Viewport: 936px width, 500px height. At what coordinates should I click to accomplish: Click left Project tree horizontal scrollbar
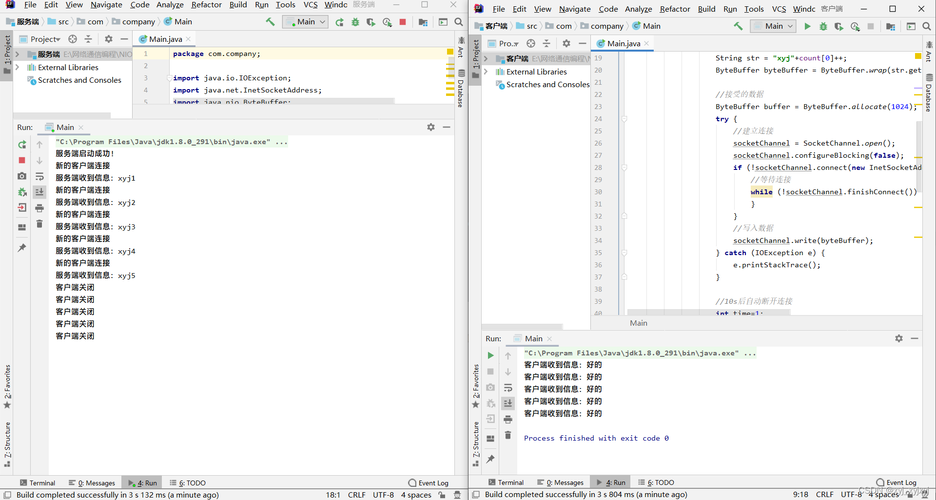[x=61, y=115]
